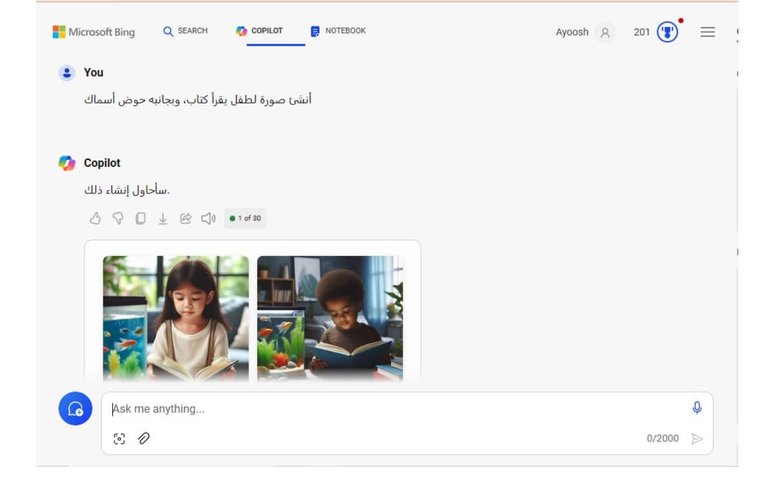Share the Copilot response

(186, 218)
